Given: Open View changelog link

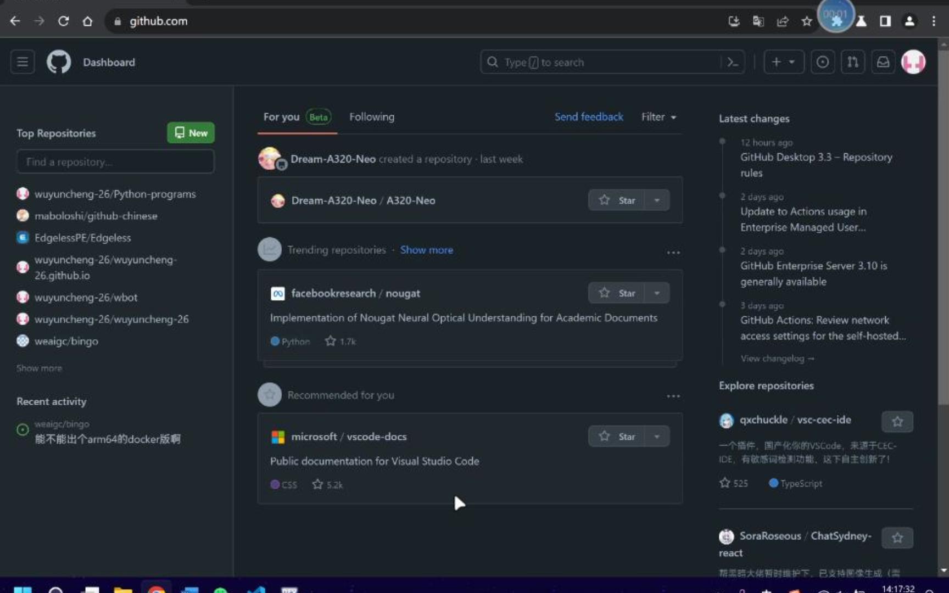Looking at the screenshot, I should [777, 359].
